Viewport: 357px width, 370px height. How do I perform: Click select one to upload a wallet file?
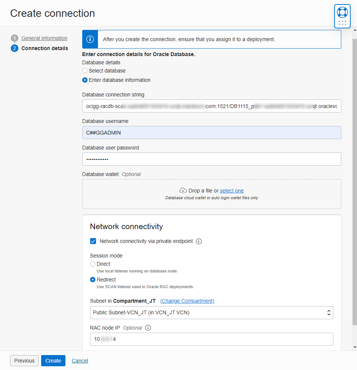232,190
